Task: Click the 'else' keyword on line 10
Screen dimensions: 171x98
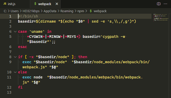Action: point(23,72)
